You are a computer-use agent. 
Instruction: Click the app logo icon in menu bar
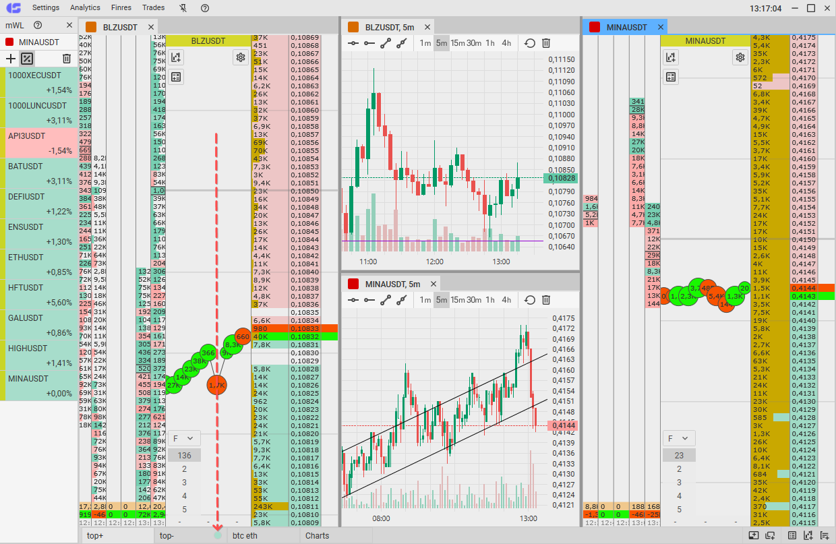13,8
